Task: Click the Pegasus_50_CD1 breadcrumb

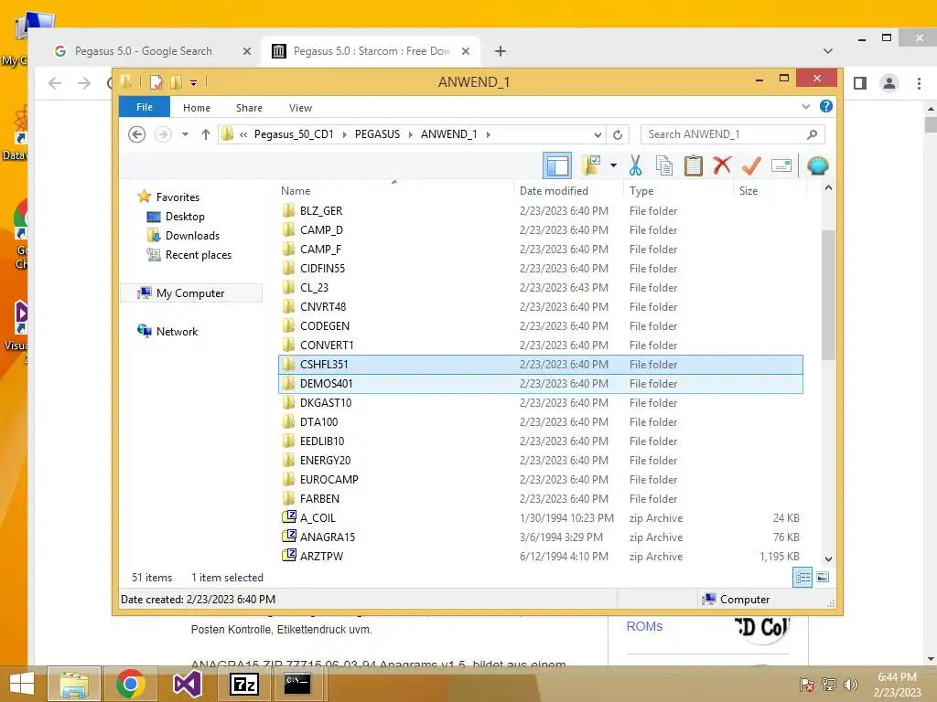Action: pyautogui.click(x=294, y=134)
